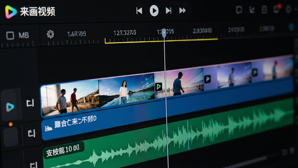
Task: Open timeline settings gear icon
Action: 50,34
